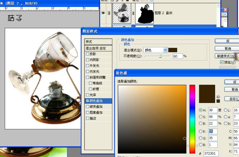The image size is (239, 157).
Task: Click the hue slider arrow to the left of the hue bar
Action: point(188,146)
